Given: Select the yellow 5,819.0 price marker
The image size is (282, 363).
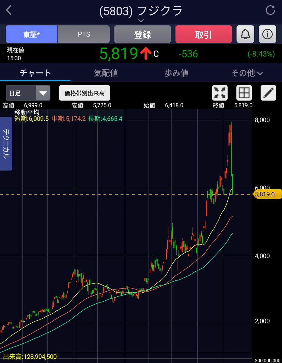Looking at the screenshot, I should pos(267,194).
